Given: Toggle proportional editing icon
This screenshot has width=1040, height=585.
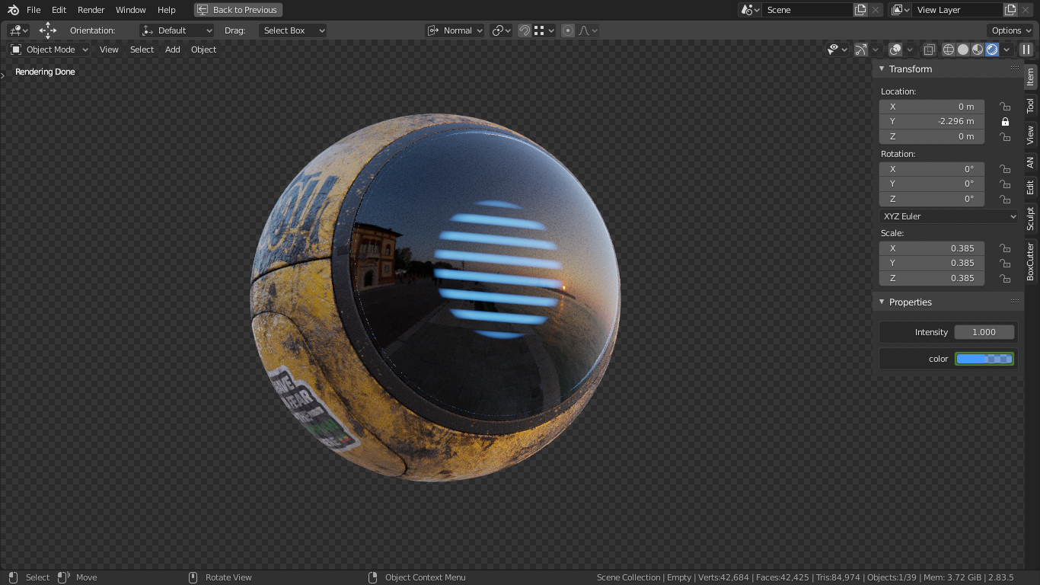Looking at the screenshot, I should coord(568,30).
